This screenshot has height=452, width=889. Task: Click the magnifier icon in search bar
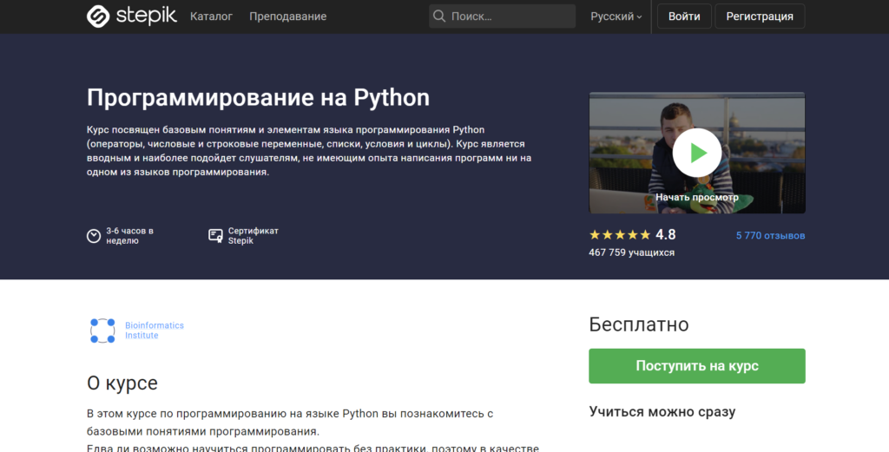coord(439,16)
